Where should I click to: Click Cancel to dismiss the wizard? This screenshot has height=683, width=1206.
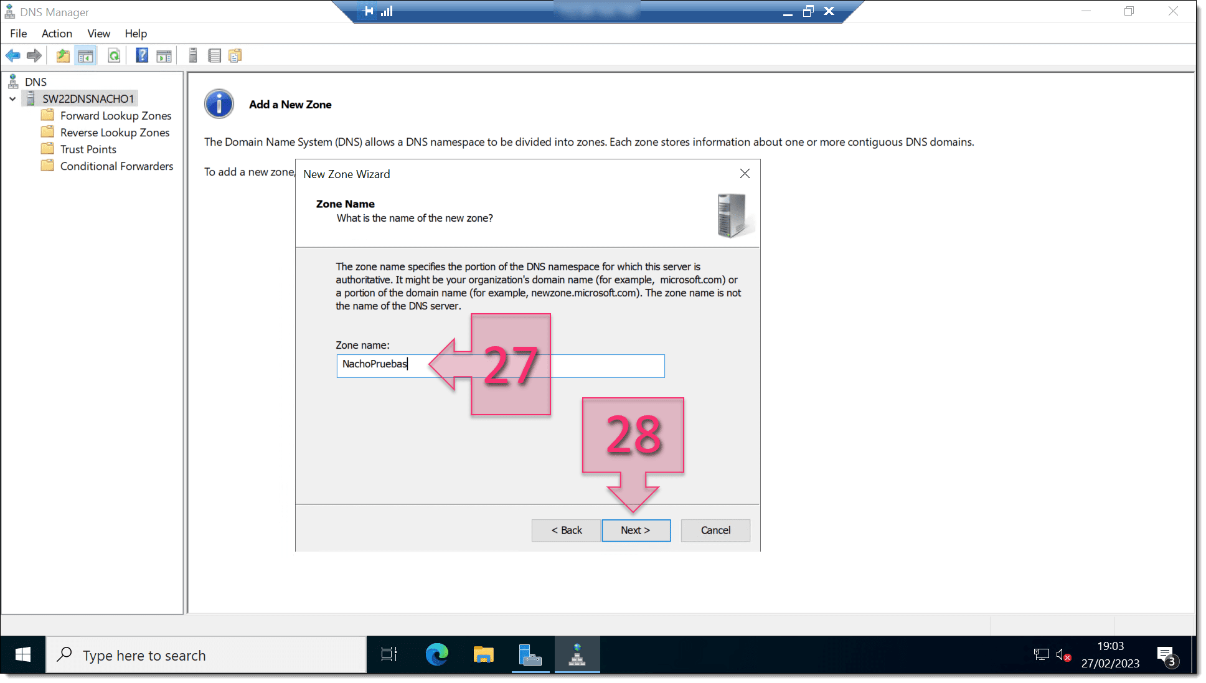715,530
